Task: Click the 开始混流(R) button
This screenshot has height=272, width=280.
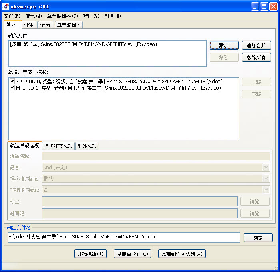Action: click(90, 254)
